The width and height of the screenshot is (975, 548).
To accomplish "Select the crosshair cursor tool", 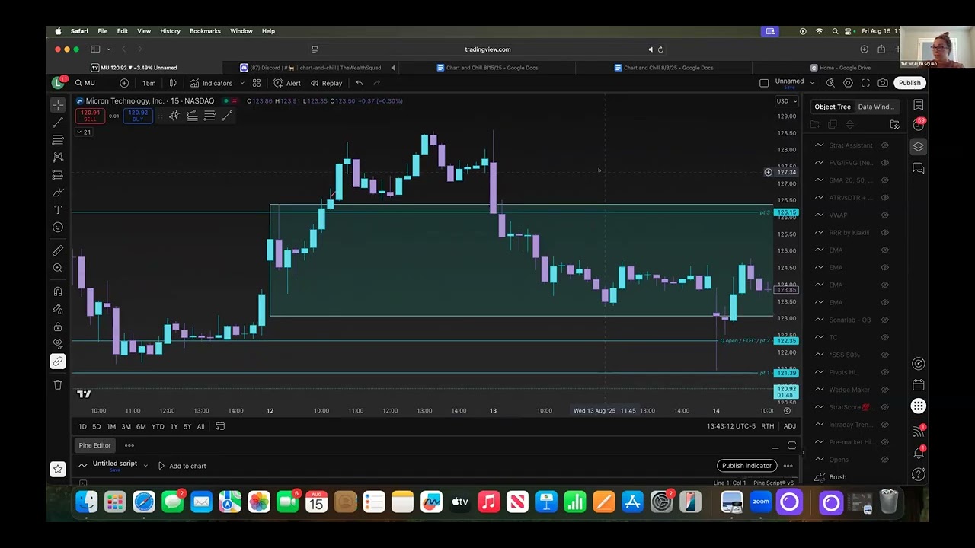I will pyautogui.click(x=58, y=105).
